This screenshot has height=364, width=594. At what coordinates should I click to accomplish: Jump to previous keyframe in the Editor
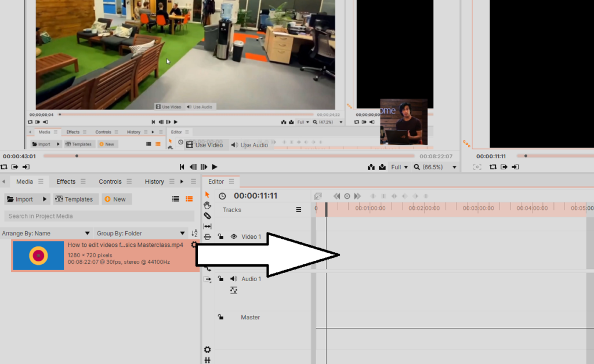336,196
